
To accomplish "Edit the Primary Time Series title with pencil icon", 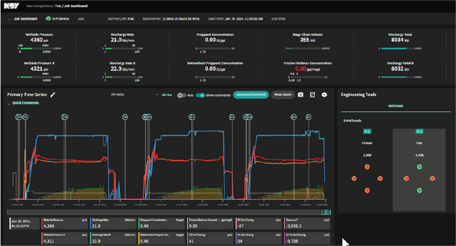I will tap(53, 95).
